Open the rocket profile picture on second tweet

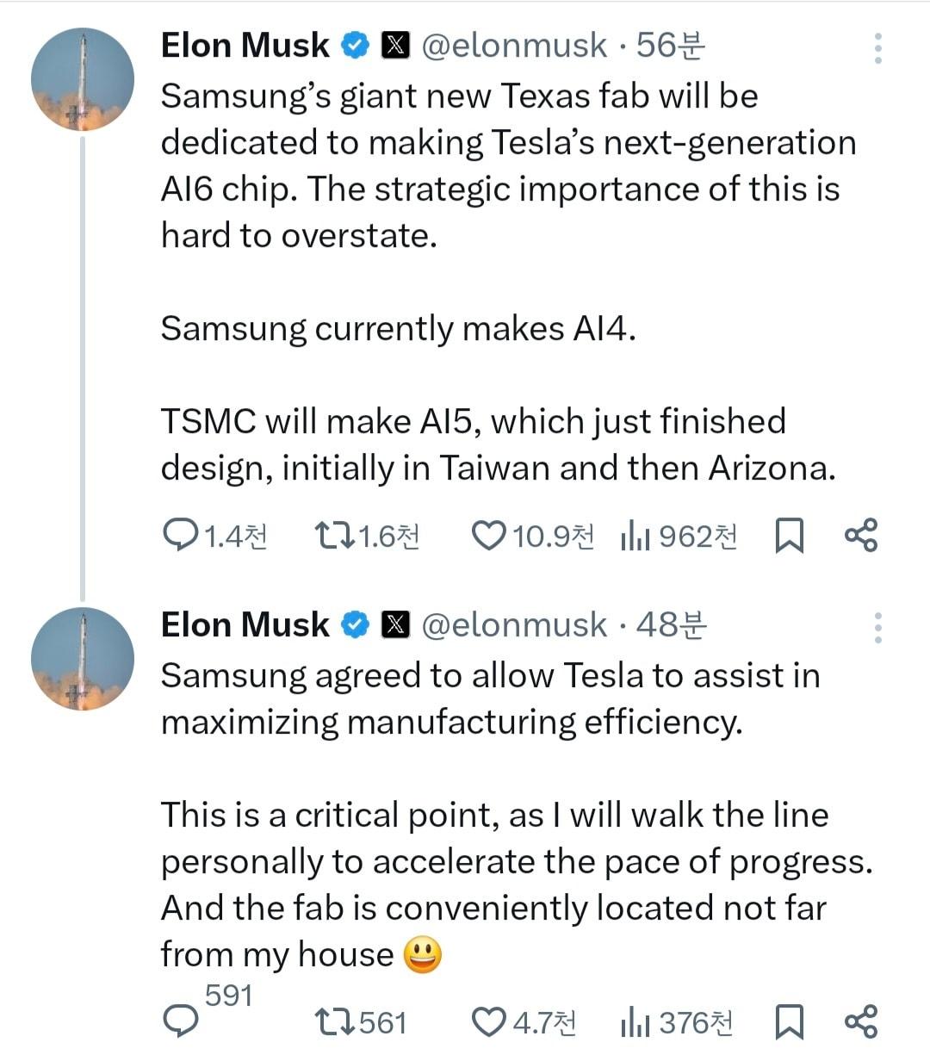point(82,659)
